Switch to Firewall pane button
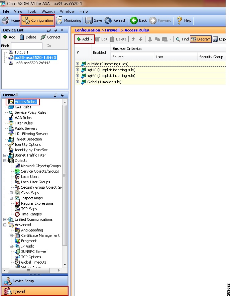230x296 pixels. [35, 291]
